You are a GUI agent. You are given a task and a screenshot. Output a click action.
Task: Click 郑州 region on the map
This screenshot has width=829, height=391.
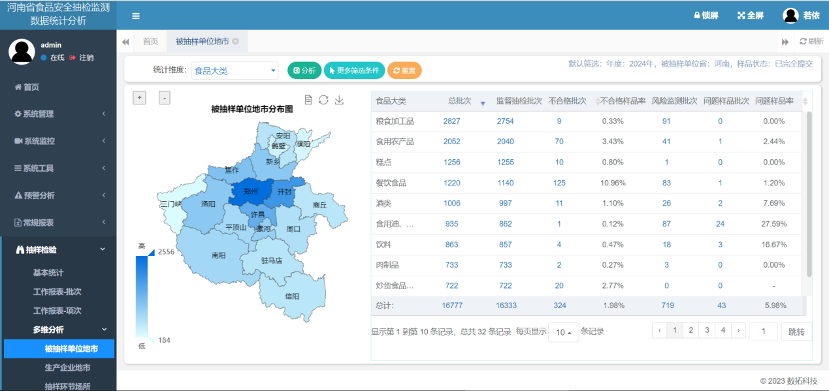(x=250, y=193)
